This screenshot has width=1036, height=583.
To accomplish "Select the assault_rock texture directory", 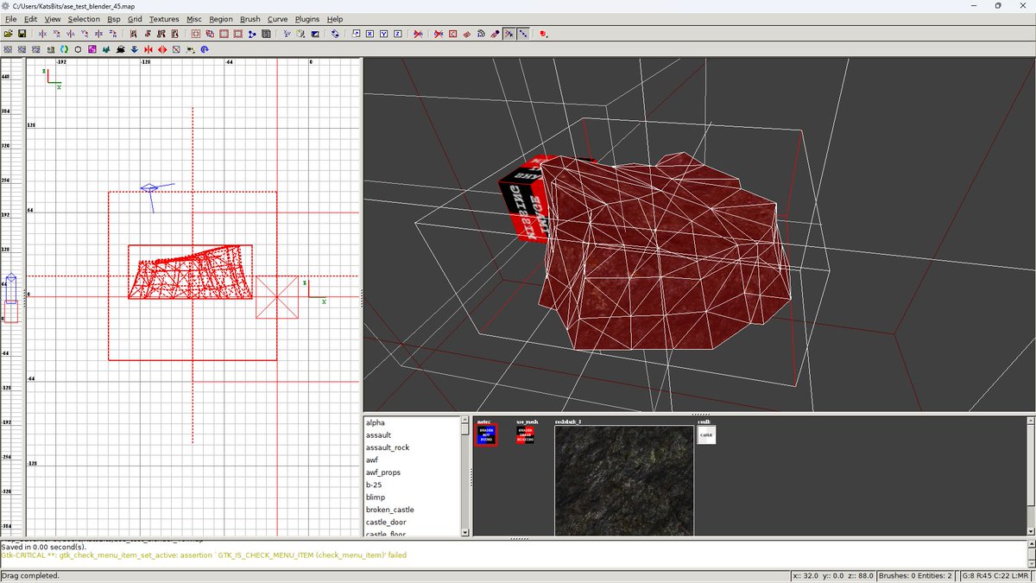I will point(388,447).
